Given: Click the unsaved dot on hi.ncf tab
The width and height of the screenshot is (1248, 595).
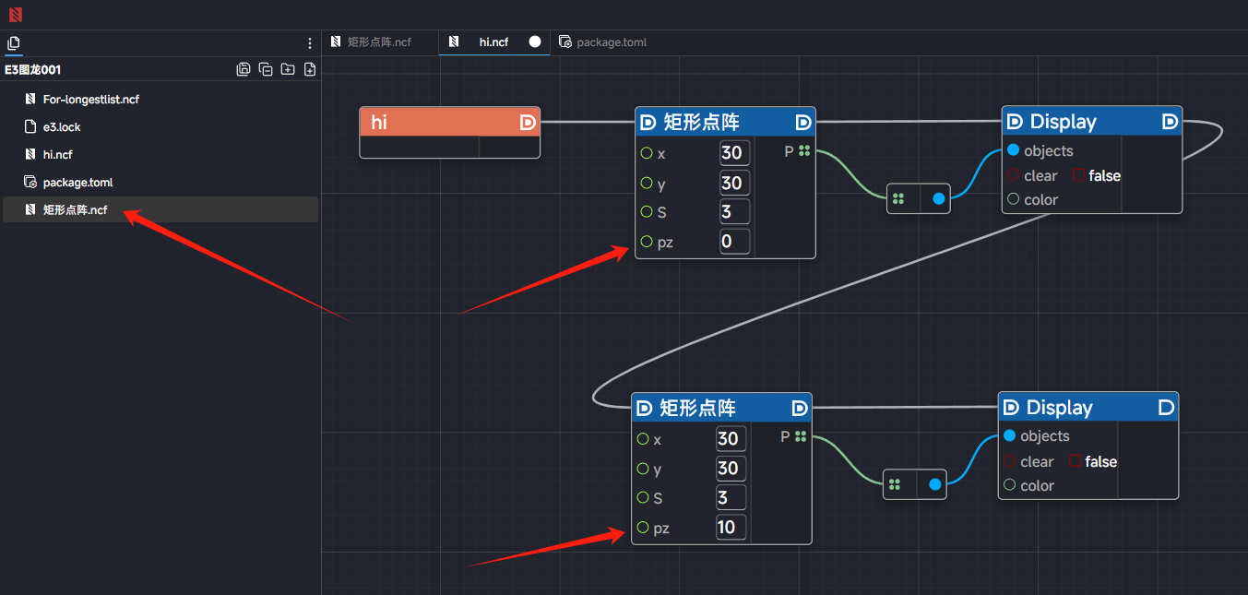Looking at the screenshot, I should (535, 42).
